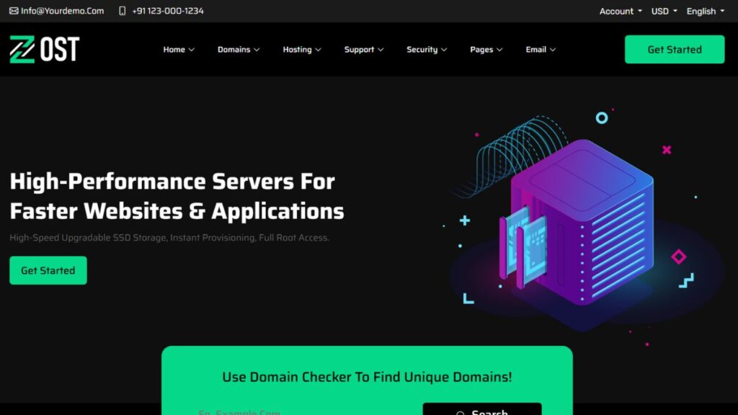Expand the Domains menu
This screenshot has height=415, width=738.
coord(239,50)
